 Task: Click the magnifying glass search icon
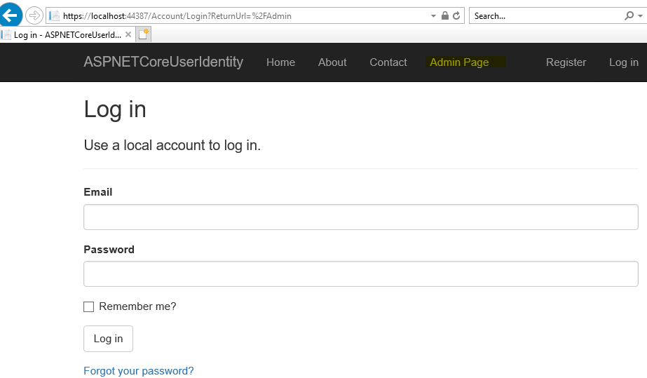(629, 15)
